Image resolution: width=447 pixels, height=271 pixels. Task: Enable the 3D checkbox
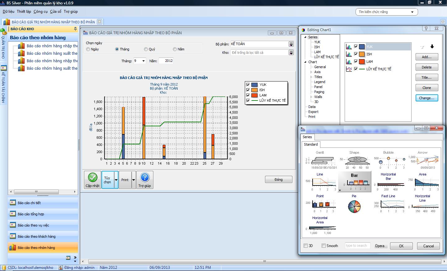pos(305,246)
